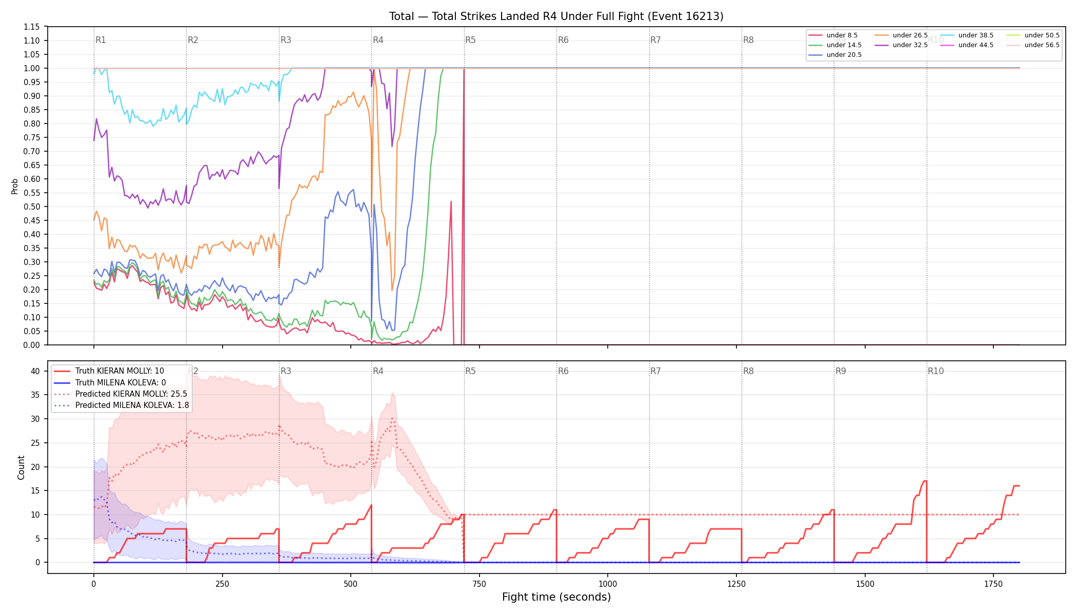1077x615 pixels.
Task: Click 'Truth MILENA KOLEVA: 0' legend entry
Action: tap(121, 382)
